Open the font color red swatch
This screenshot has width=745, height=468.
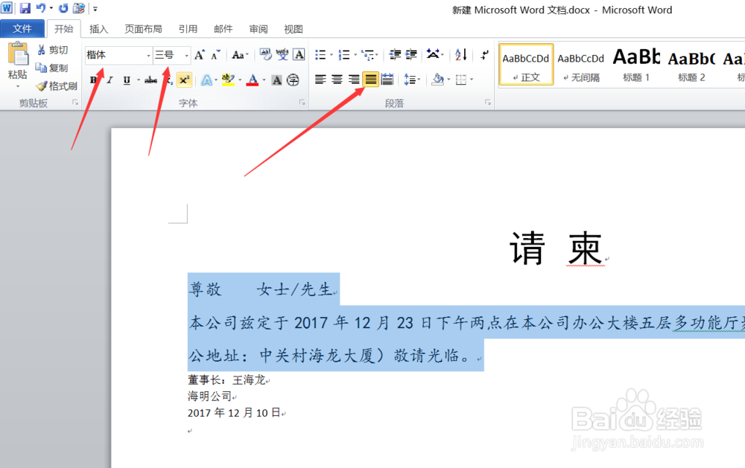pyautogui.click(x=253, y=79)
